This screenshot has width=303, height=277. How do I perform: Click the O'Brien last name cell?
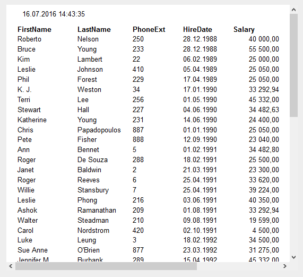pyautogui.click(x=89, y=250)
